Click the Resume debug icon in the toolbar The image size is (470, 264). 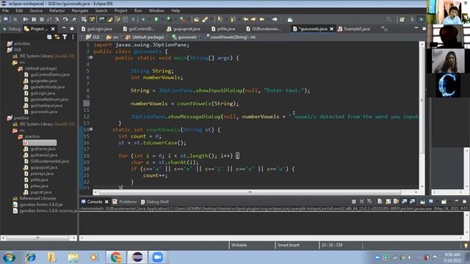click(26, 20)
